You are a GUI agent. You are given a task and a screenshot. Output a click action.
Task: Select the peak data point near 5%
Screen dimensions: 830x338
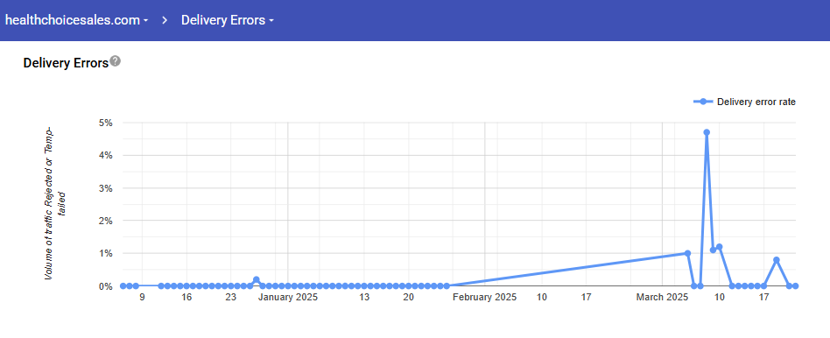707,132
